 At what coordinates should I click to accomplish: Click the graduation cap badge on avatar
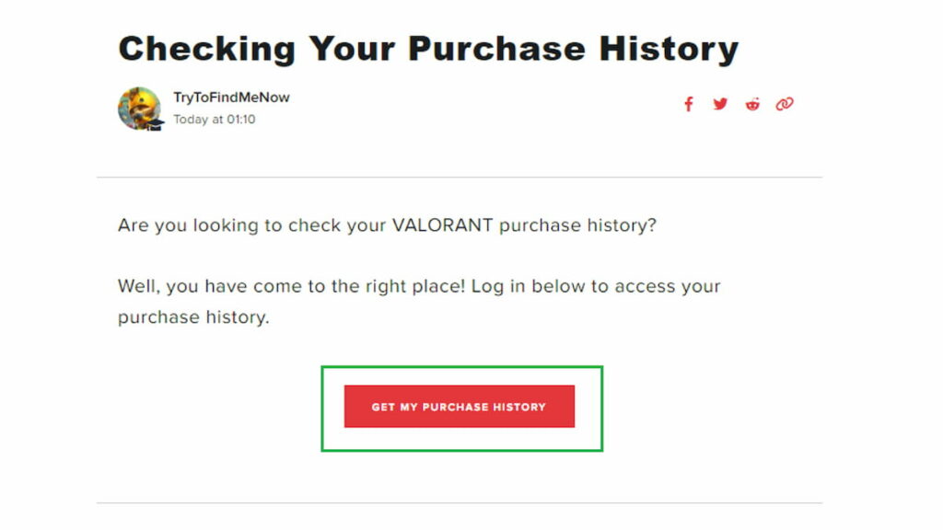155,124
